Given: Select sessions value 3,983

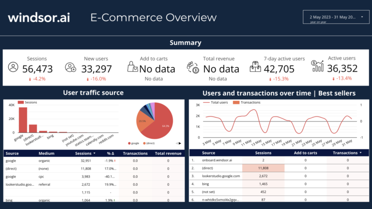Looking at the screenshot, I should point(86,177).
